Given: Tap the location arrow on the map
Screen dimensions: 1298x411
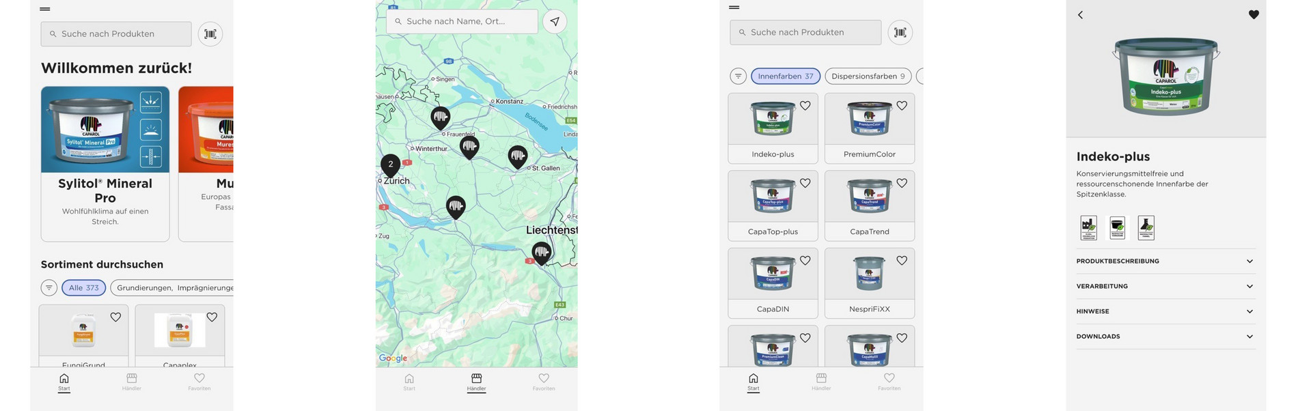Looking at the screenshot, I should point(555,21).
